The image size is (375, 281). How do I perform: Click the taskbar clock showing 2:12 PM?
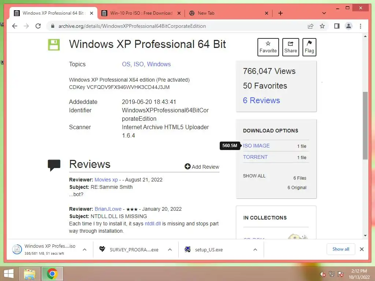tap(359, 274)
